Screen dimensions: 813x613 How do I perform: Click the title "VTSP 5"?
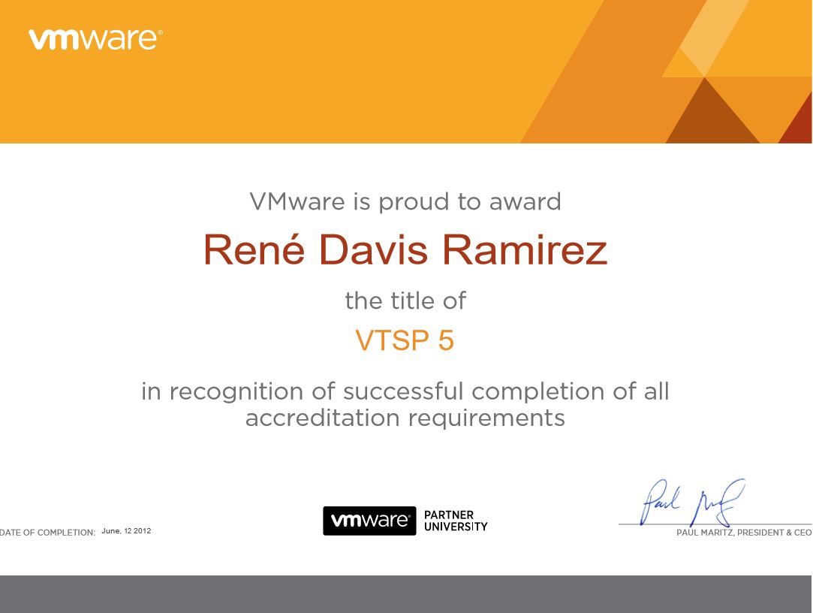405,340
